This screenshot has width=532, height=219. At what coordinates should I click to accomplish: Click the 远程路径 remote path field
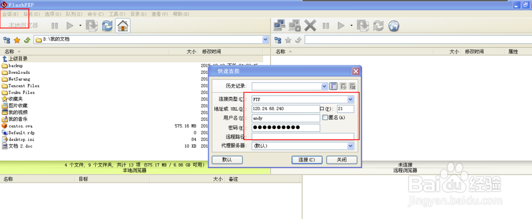(x=303, y=137)
